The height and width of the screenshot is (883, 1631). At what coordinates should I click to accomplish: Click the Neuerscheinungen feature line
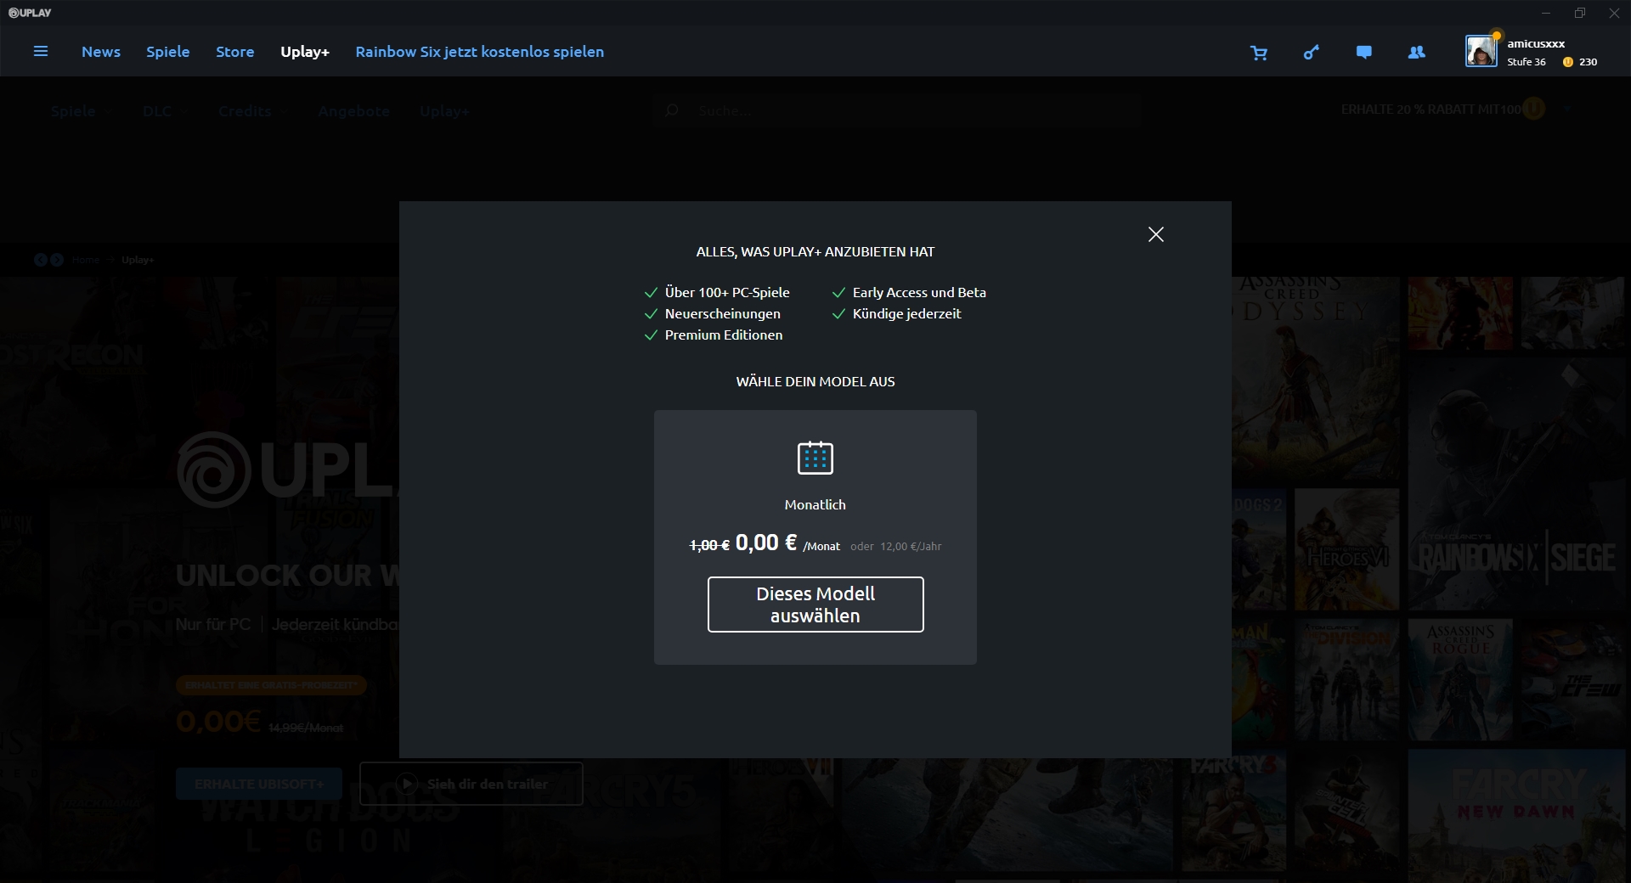723,313
